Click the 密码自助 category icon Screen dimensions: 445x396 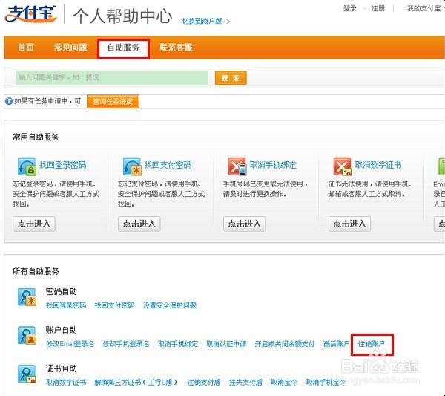[27, 297]
